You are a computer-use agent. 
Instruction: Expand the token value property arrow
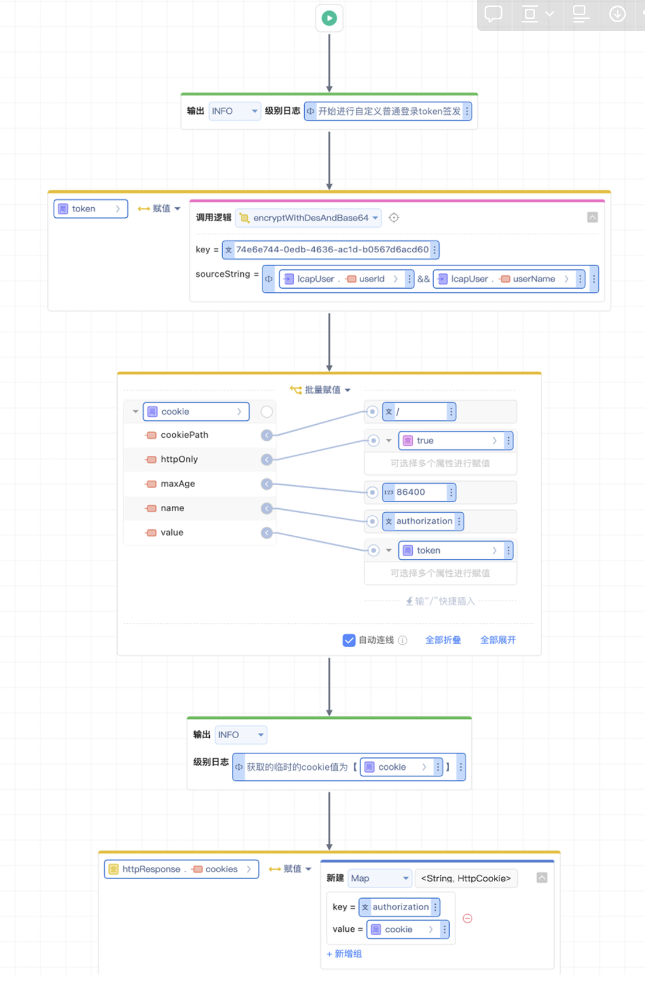click(389, 550)
